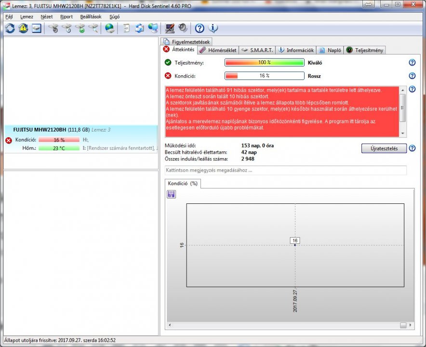
Task: Click the monitor with pen configuration icon
Action: (170, 28)
